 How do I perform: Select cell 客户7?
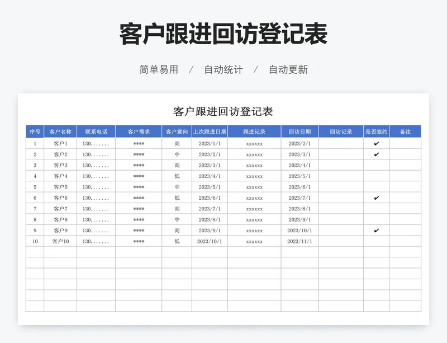[x=60, y=209]
